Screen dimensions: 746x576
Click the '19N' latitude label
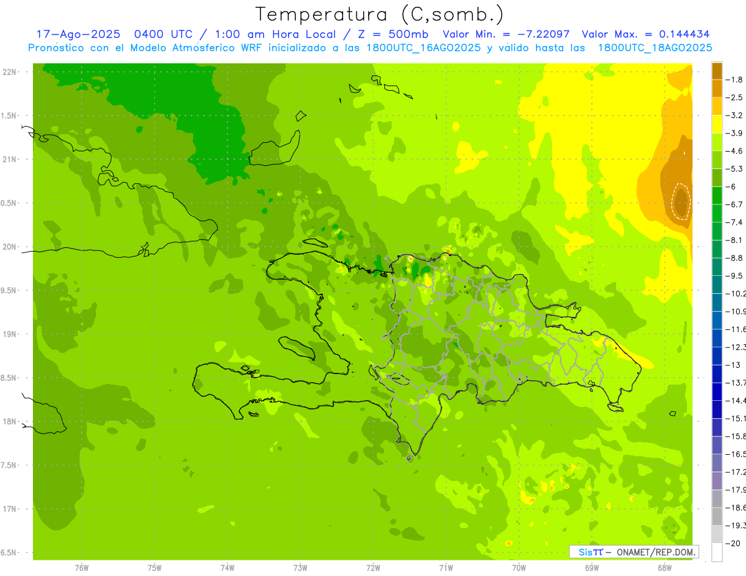coord(10,334)
